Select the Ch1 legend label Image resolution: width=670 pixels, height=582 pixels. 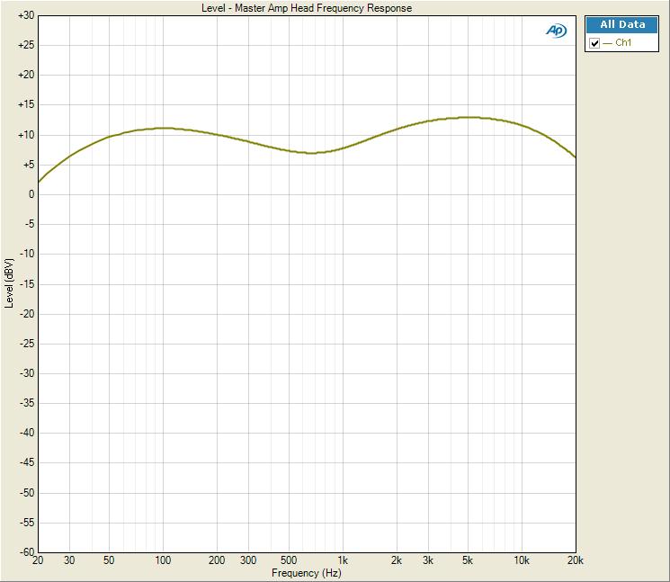coord(624,43)
